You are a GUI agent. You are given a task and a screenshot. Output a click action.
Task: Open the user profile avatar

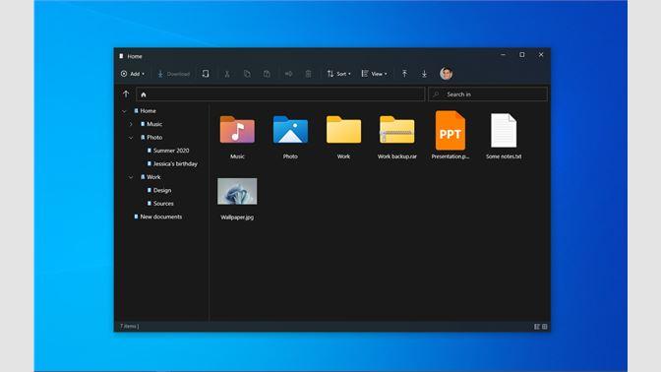click(446, 74)
